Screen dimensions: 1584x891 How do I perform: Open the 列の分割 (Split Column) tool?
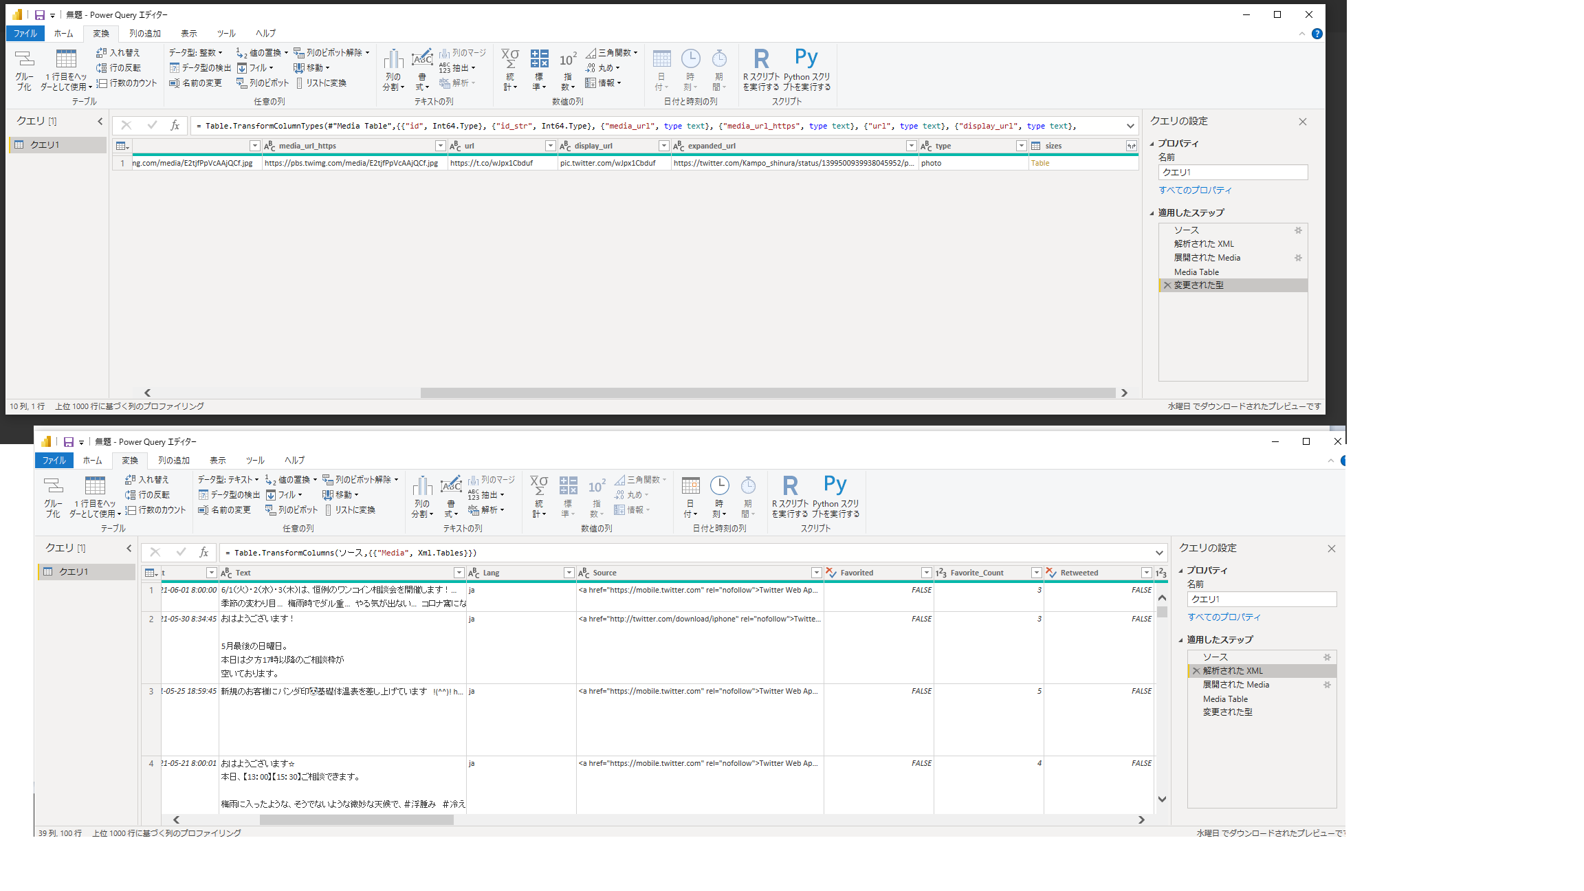tap(393, 69)
